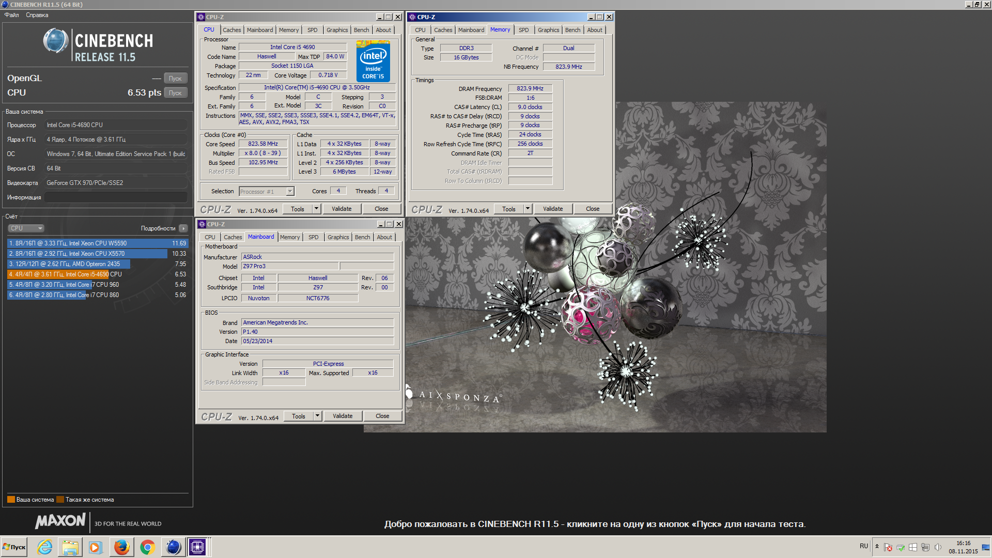This screenshot has width=992, height=558.
Task: Switch to CPU-Z taskbar icon
Action: (x=197, y=547)
